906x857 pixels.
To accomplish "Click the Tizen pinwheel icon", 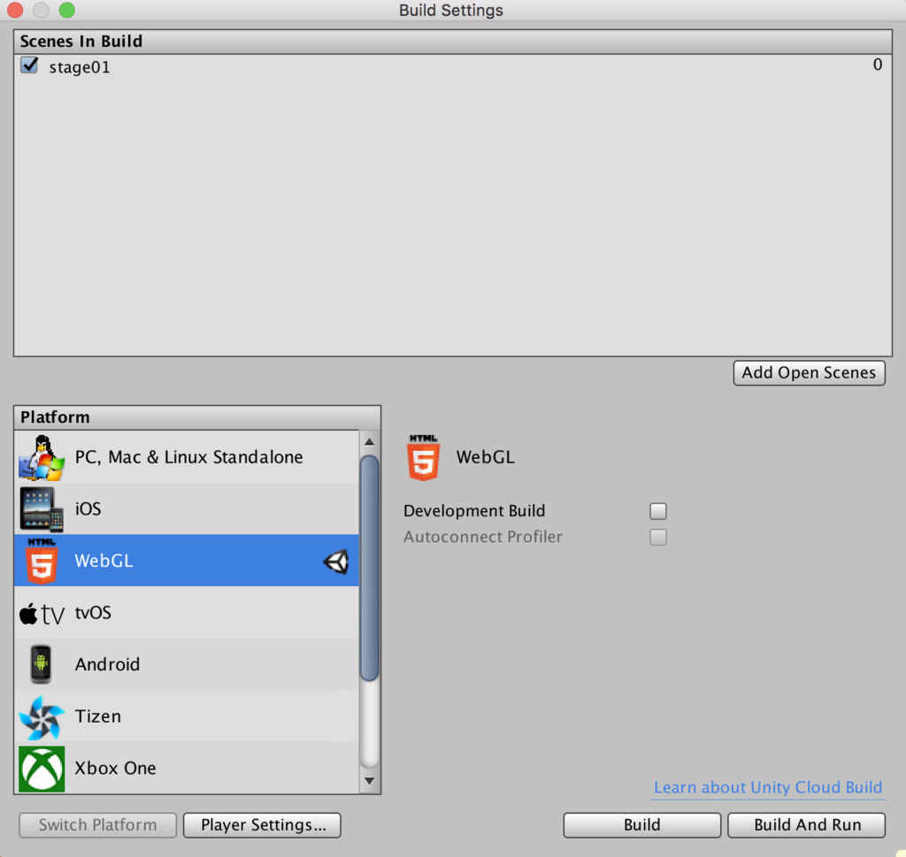I will point(42,716).
